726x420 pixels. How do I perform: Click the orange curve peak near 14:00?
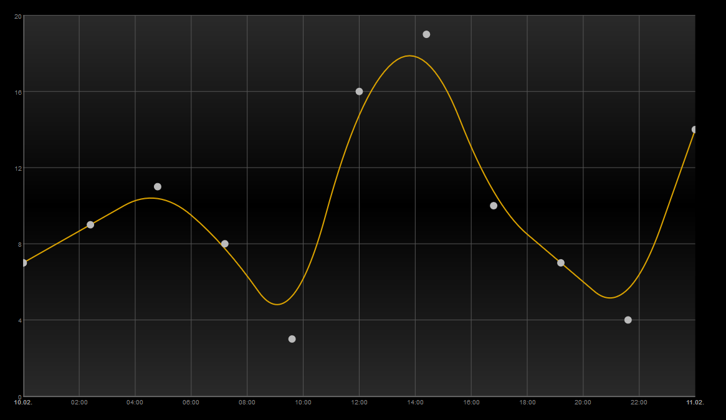point(410,55)
